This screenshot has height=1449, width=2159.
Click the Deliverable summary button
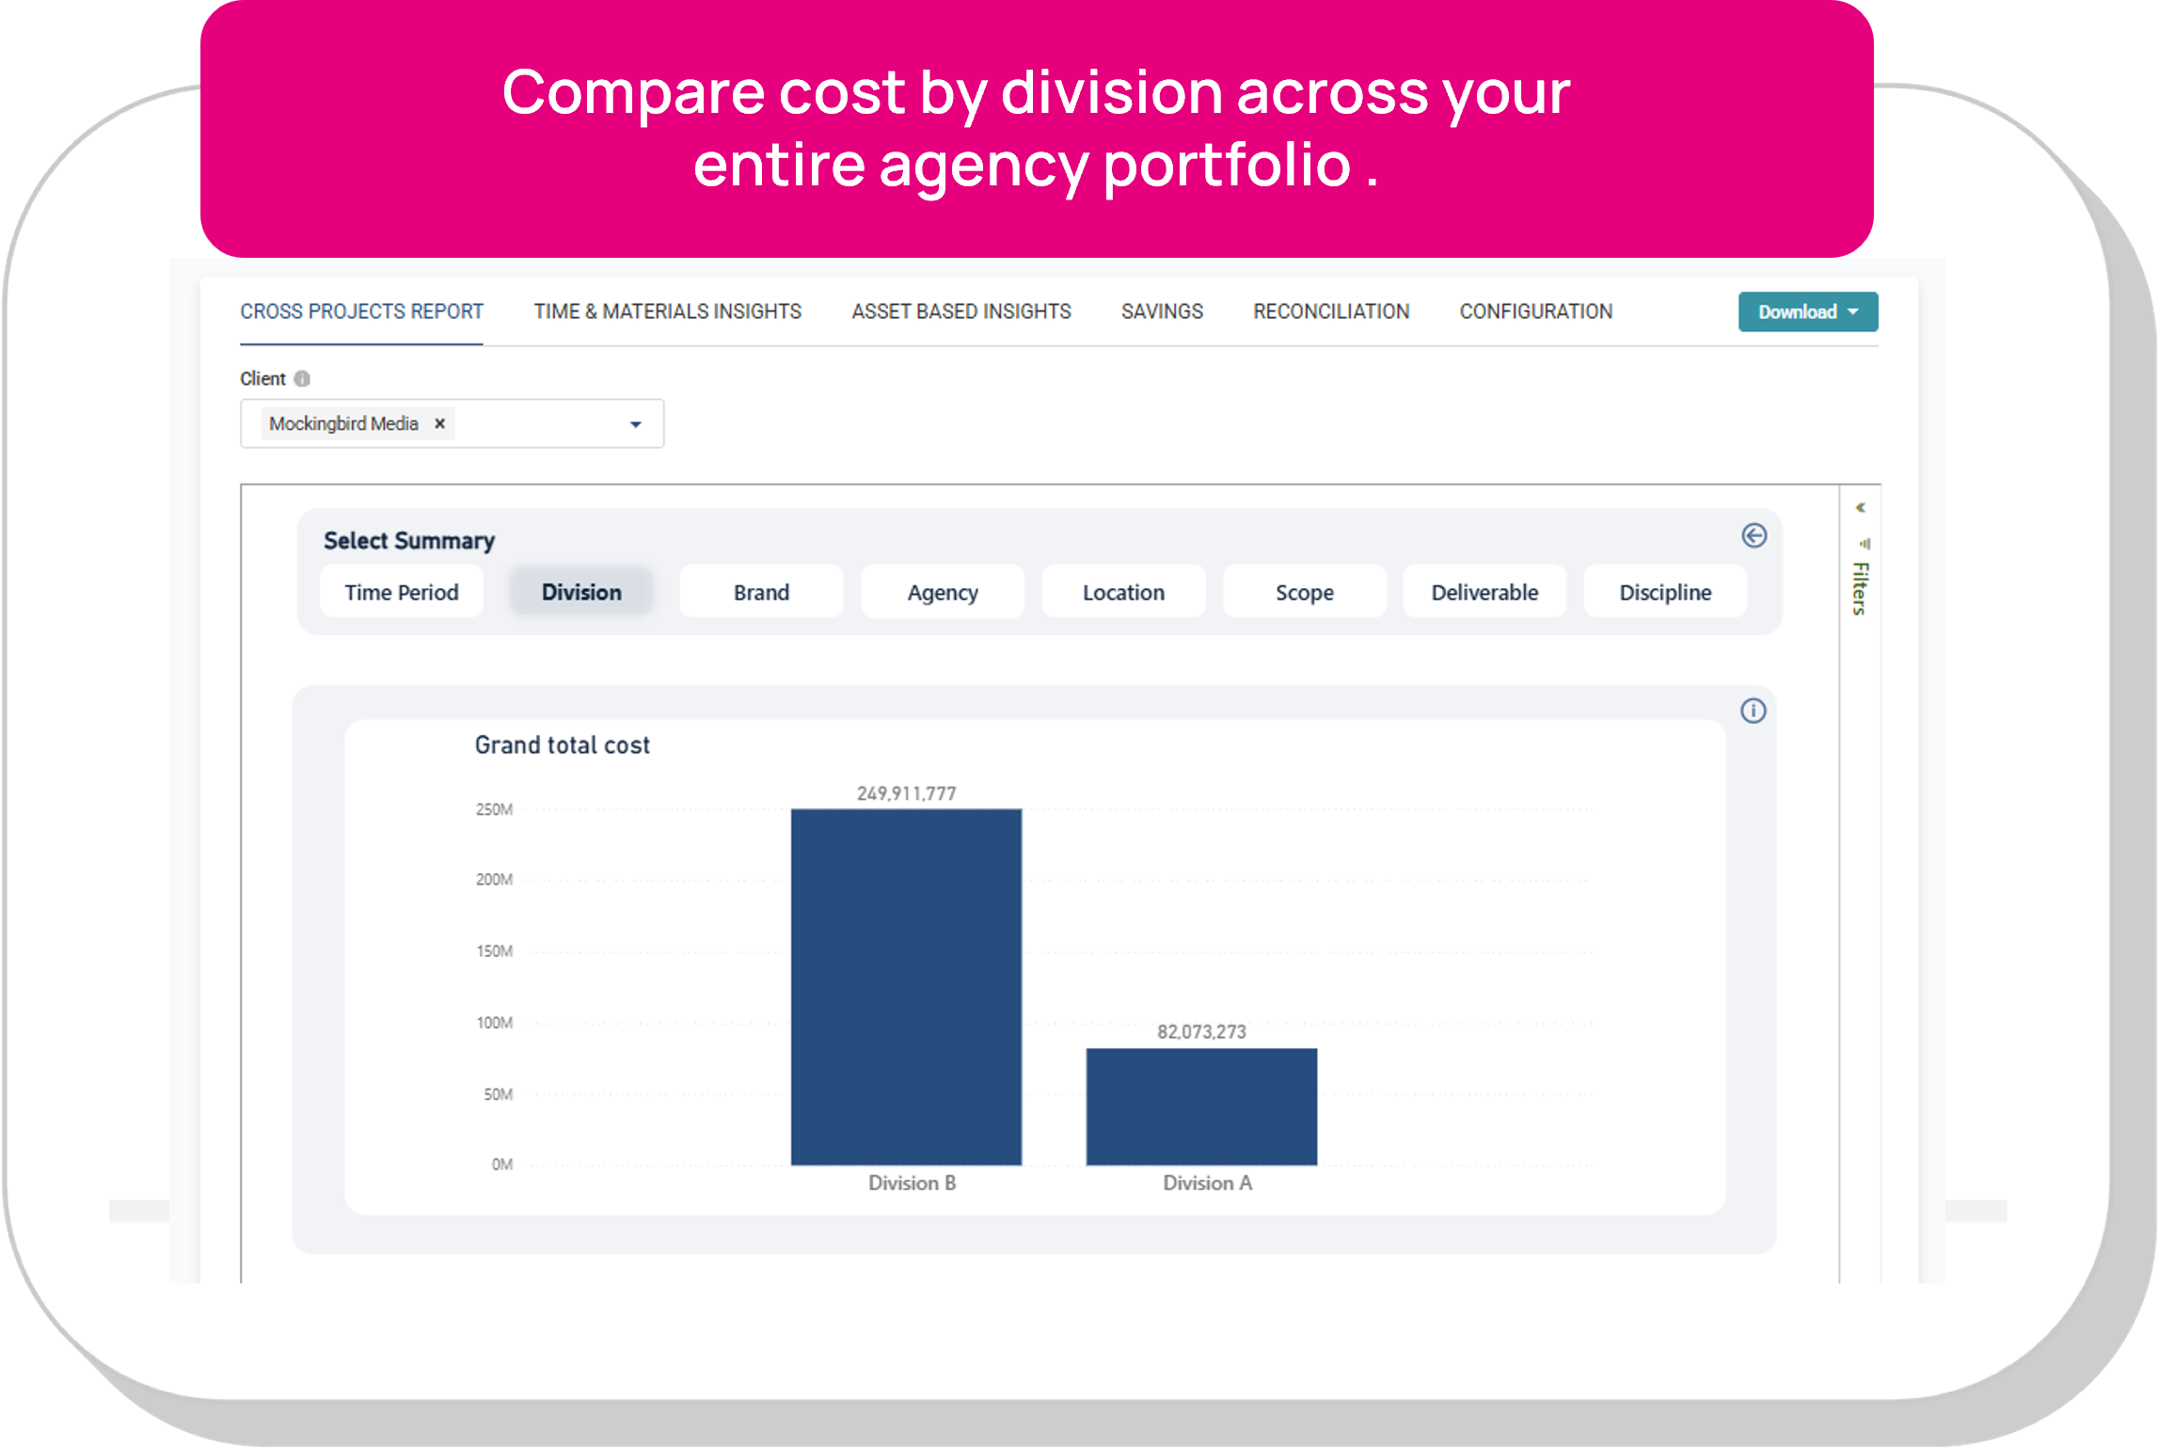pos(1484,592)
